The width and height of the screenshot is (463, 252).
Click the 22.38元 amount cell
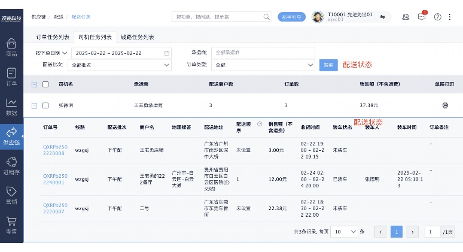278,208
